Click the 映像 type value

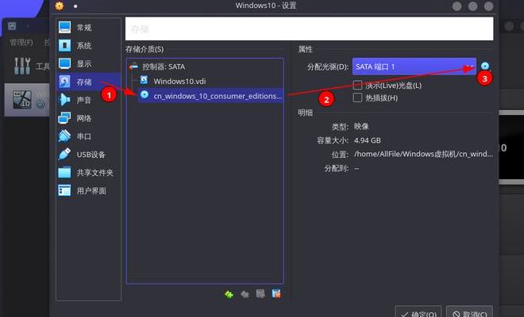(x=361, y=126)
